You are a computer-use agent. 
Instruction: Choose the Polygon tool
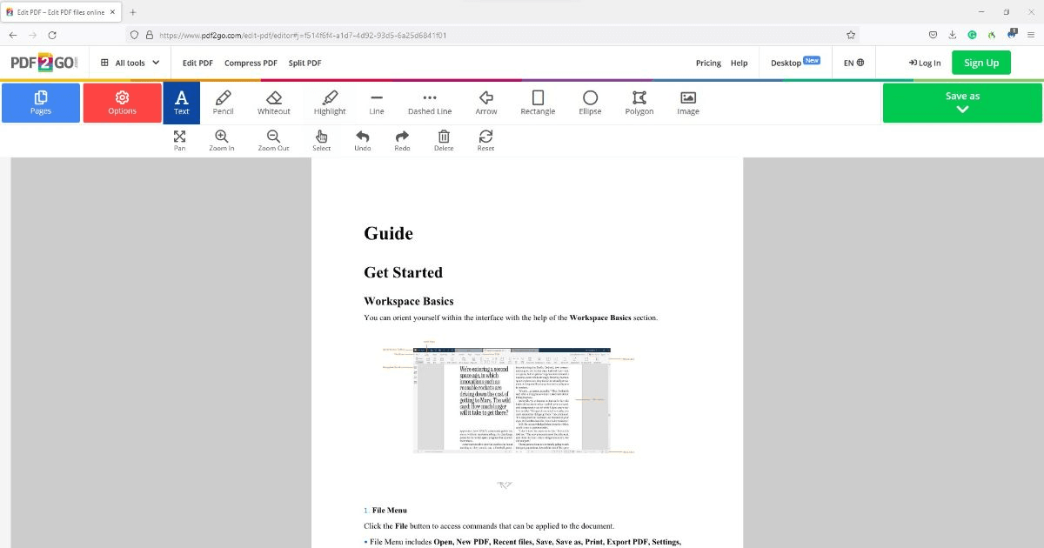(x=639, y=103)
